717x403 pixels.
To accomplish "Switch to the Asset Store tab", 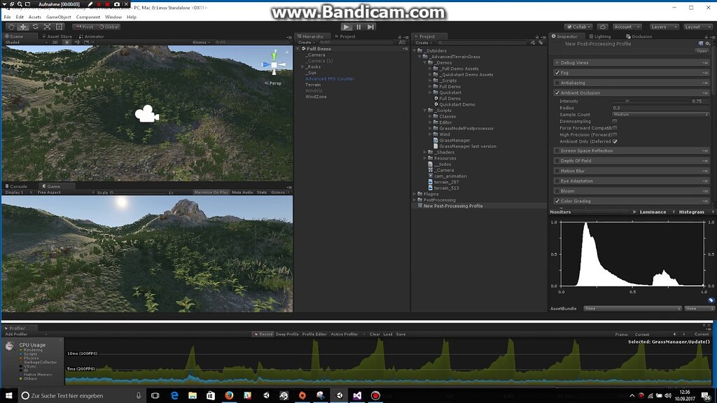I will click(60, 36).
